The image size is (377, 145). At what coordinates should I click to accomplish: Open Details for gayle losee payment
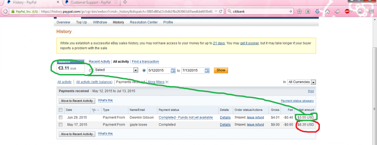coord(225,125)
